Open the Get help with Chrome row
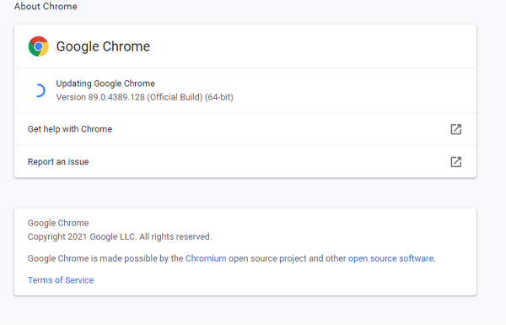 pos(245,129)
